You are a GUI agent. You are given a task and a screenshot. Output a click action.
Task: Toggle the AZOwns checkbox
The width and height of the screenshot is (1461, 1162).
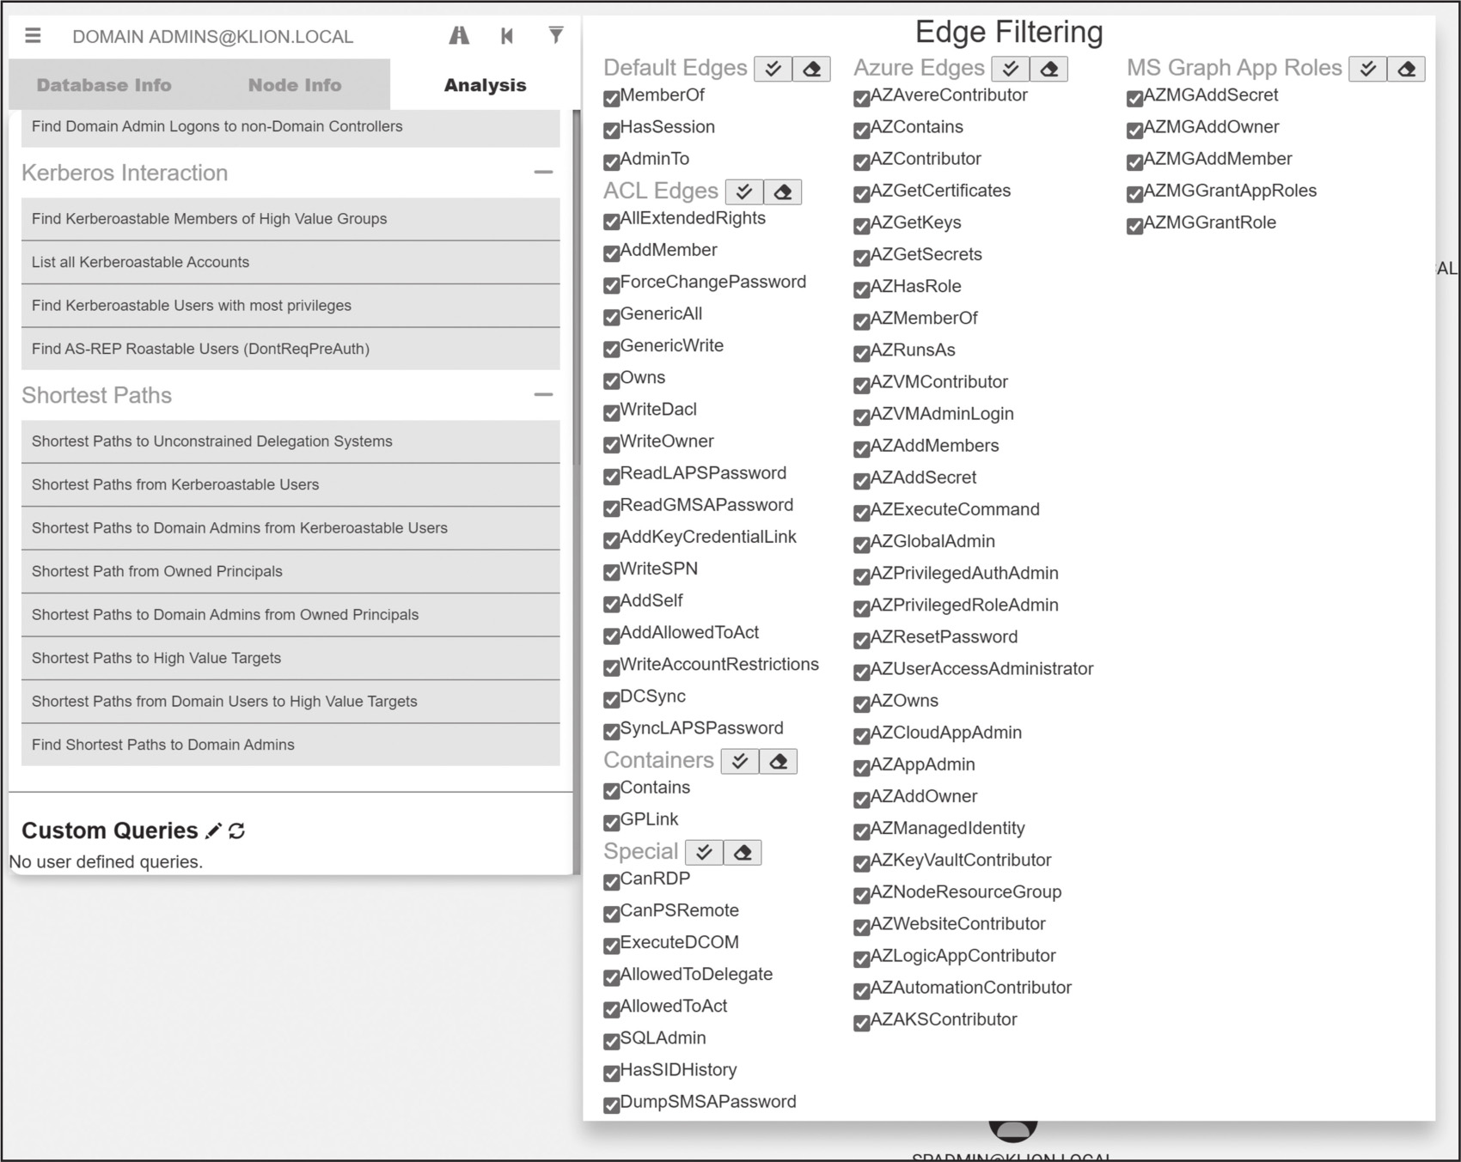(x=862, y=704)
